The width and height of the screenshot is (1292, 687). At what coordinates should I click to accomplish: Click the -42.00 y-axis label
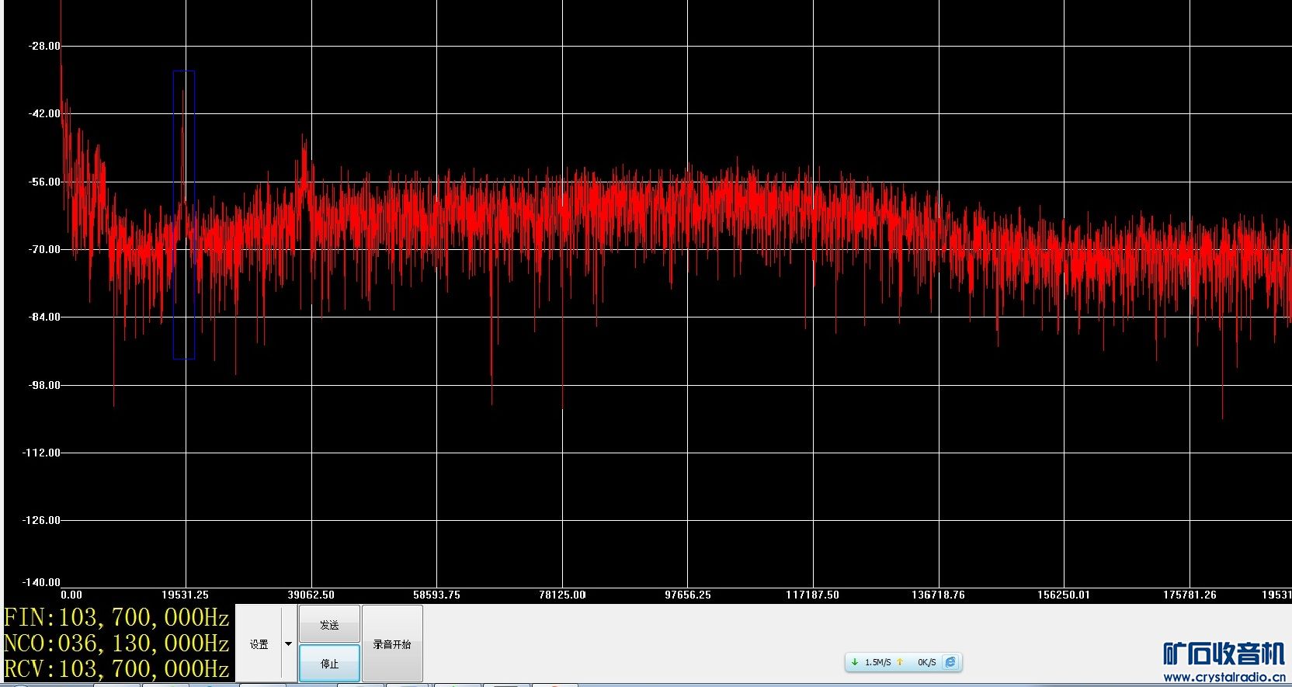[x=44, y=113]
